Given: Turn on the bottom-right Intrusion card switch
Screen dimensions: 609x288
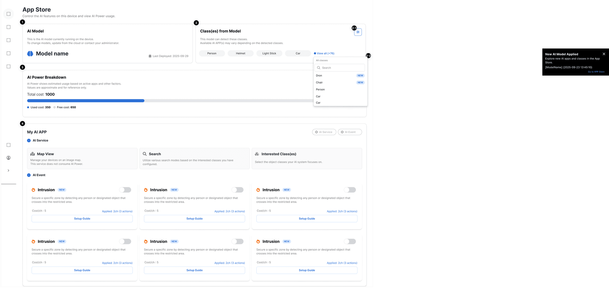Looking at the screenshot, I should click(x=350, y=241).
